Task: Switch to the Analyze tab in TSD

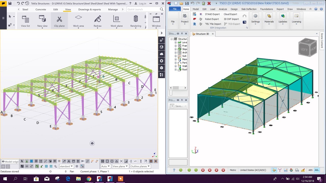Action: [x=223, y=9]
